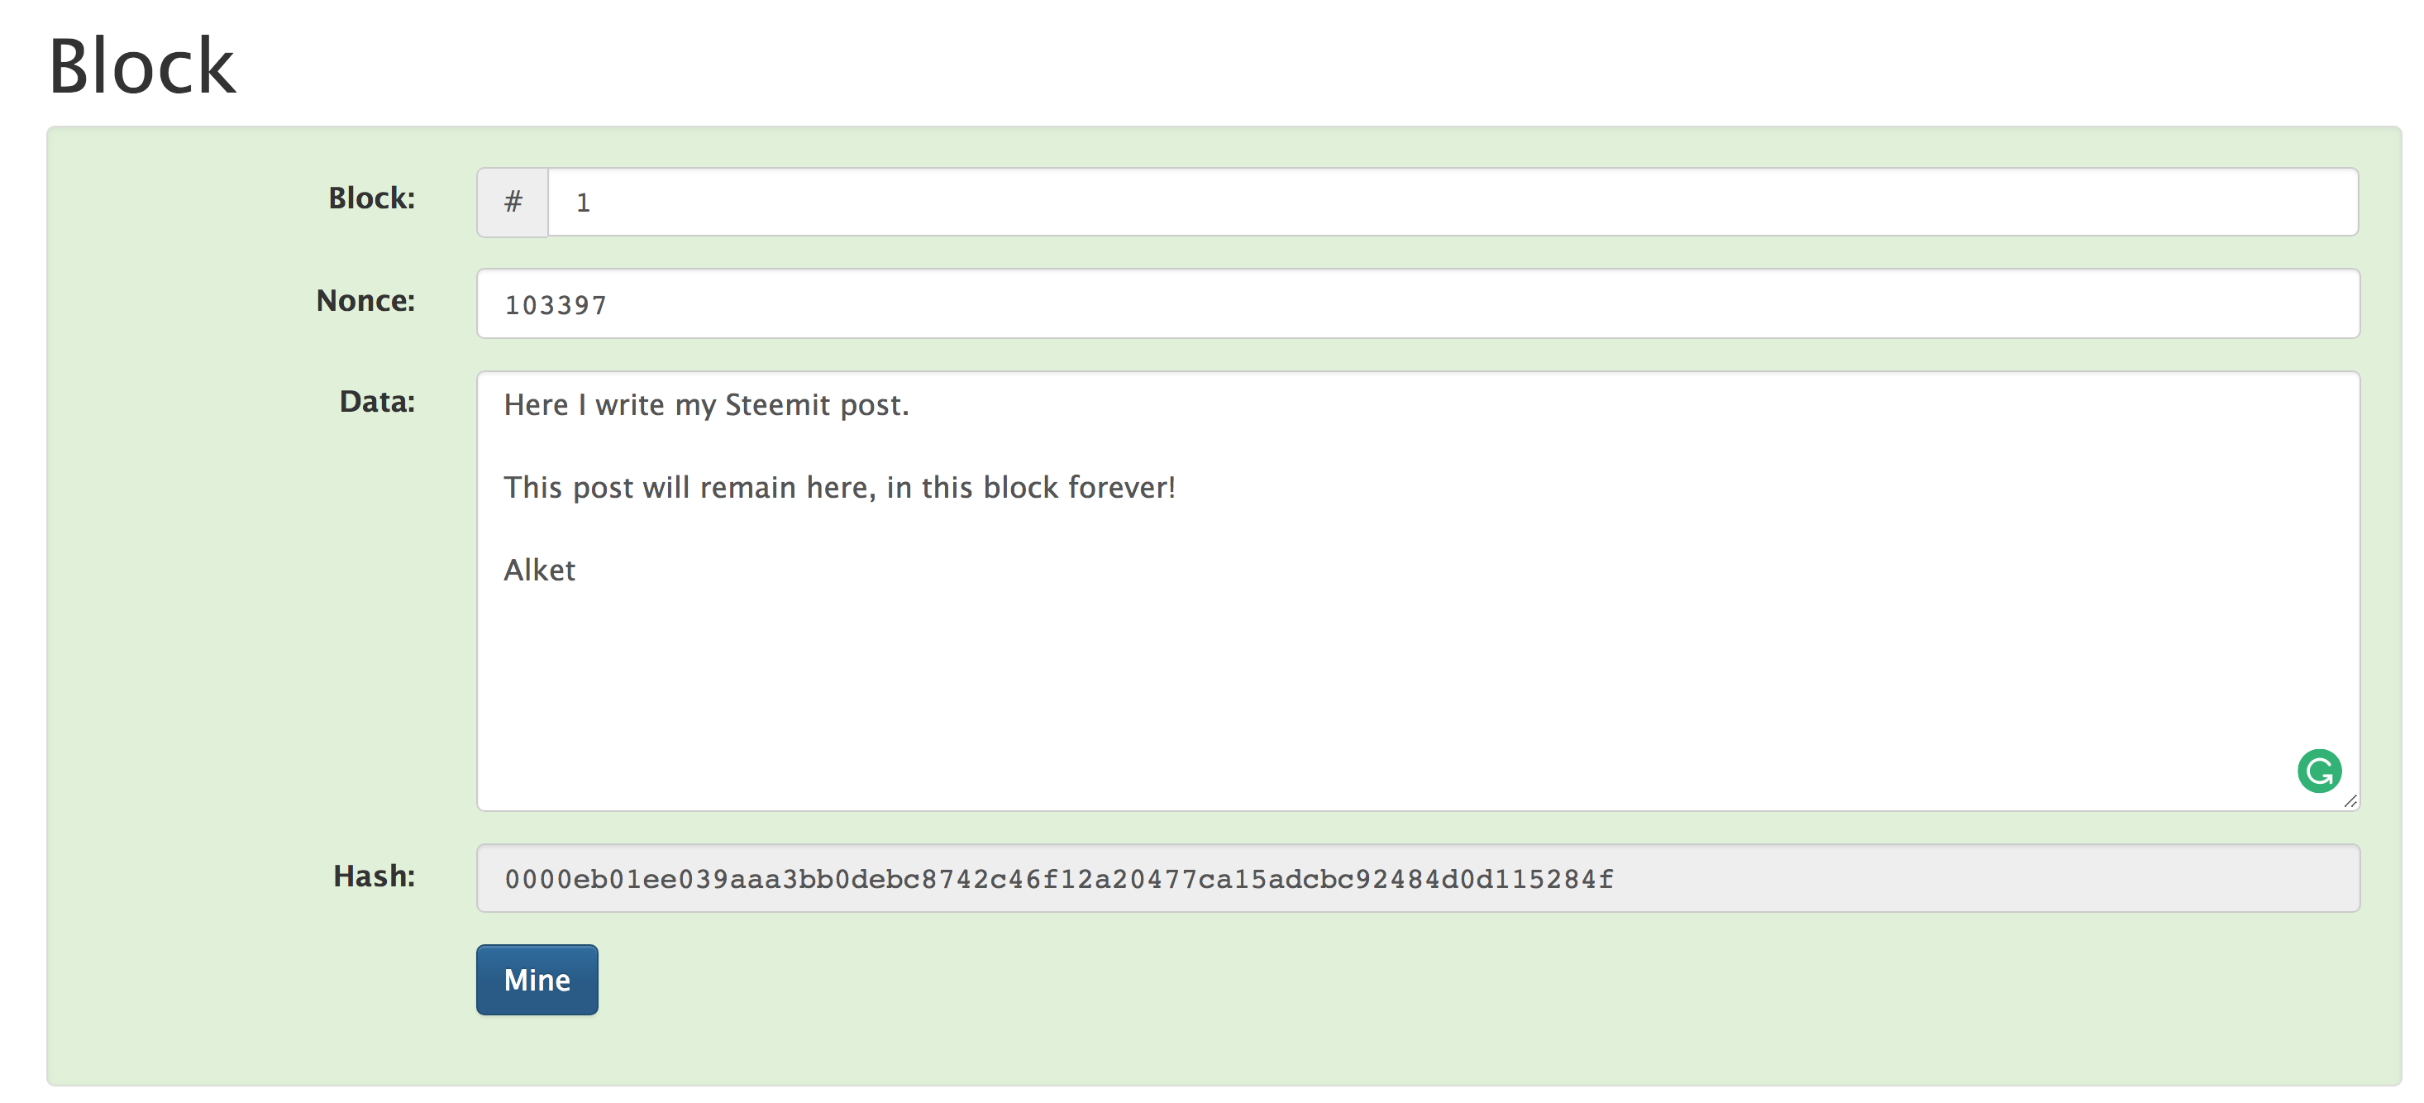Click the word "Here" starting the data
Screen dimensions: 2424x1103
click(536, 406)
